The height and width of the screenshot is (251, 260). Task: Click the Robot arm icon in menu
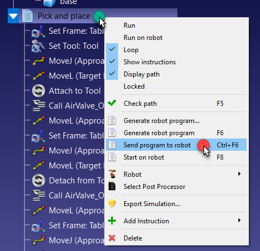pyautogui.click(x=112, y=174)
